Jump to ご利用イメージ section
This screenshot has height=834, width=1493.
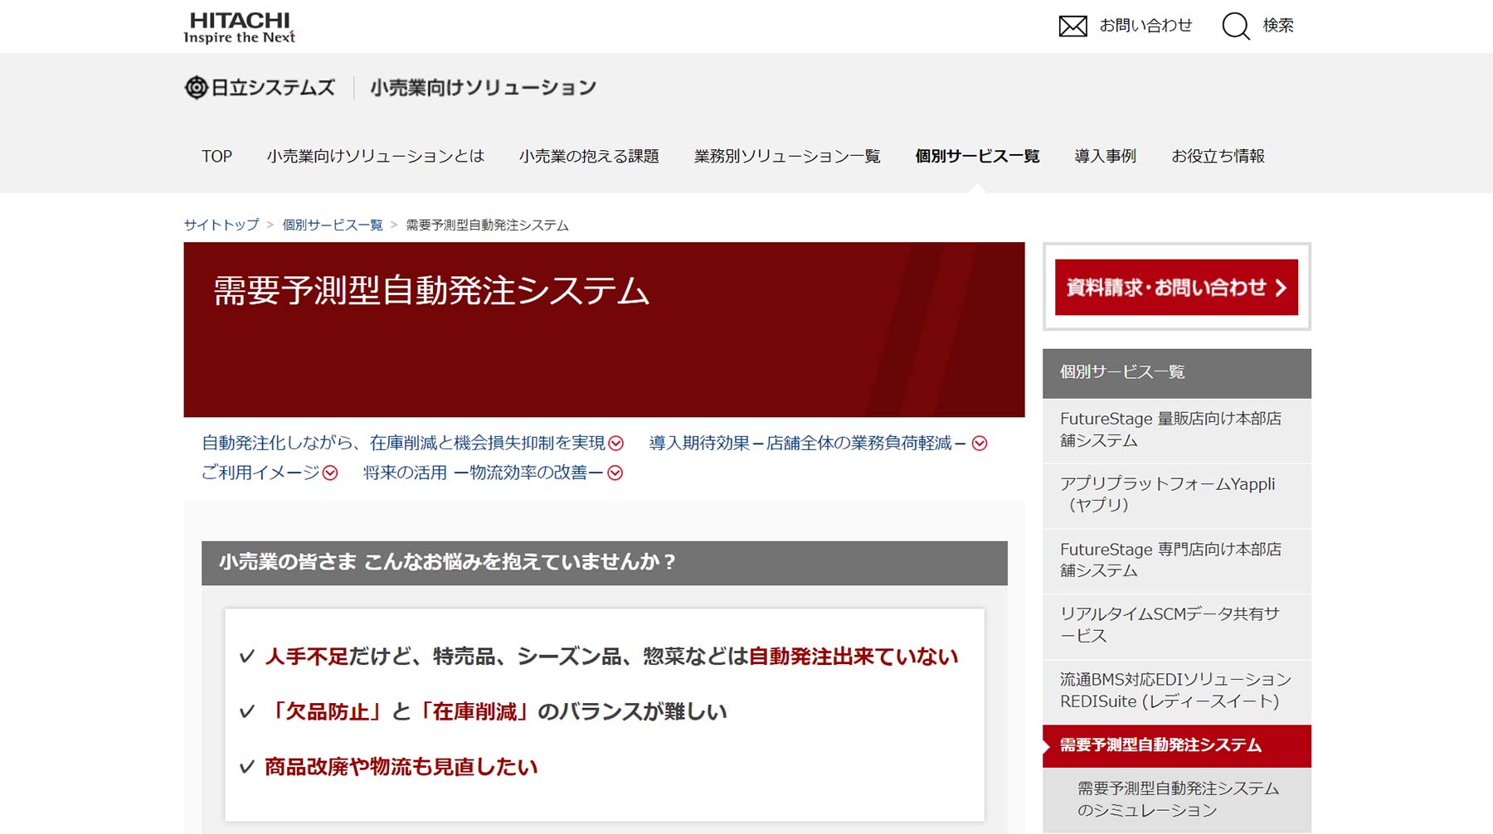pyautogui.click(x=260, y=472)
